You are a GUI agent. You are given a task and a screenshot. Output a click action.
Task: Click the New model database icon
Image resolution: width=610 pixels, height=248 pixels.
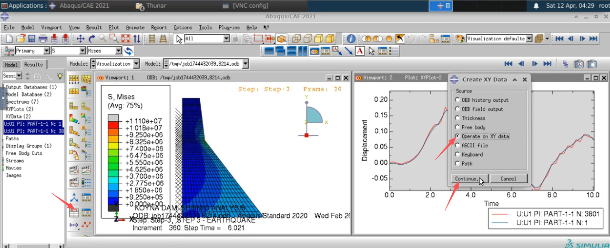point(9,39)
